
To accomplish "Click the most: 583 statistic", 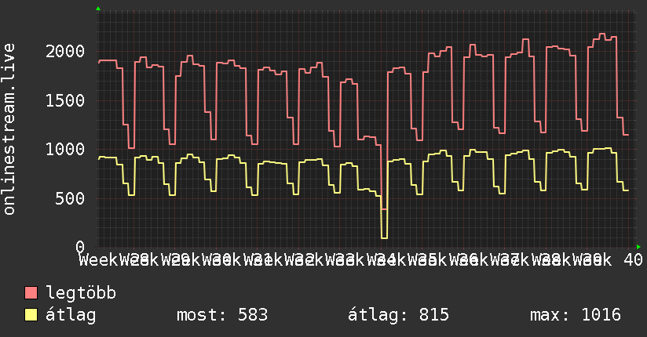I will 222,315.
